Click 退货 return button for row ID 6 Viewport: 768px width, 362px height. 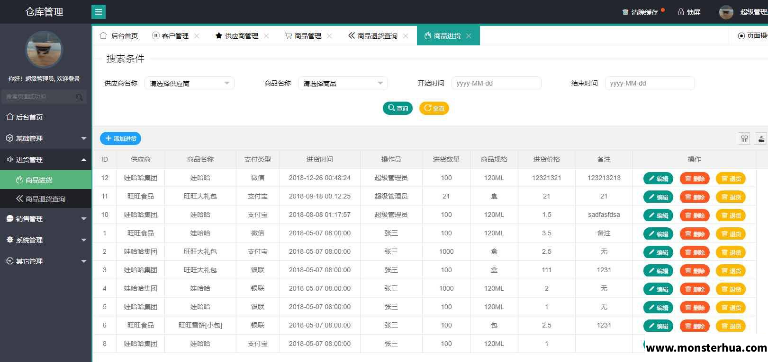point(731,326)
